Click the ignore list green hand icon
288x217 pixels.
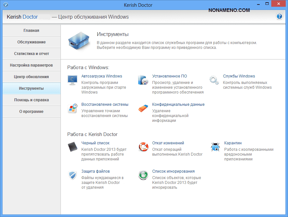tap(143, 175)
